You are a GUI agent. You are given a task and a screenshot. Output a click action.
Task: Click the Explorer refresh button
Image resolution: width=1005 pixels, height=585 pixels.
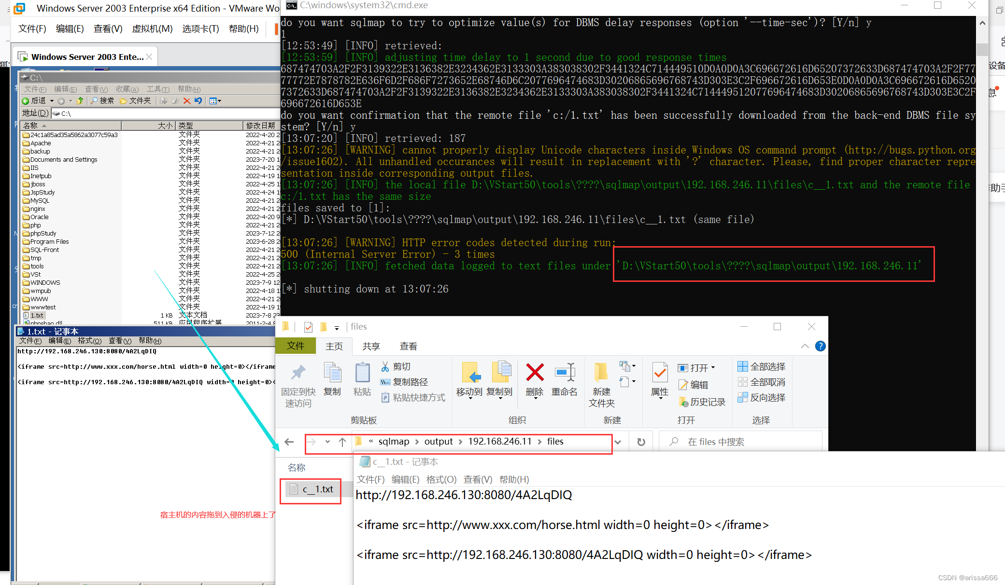coord(641,442)
